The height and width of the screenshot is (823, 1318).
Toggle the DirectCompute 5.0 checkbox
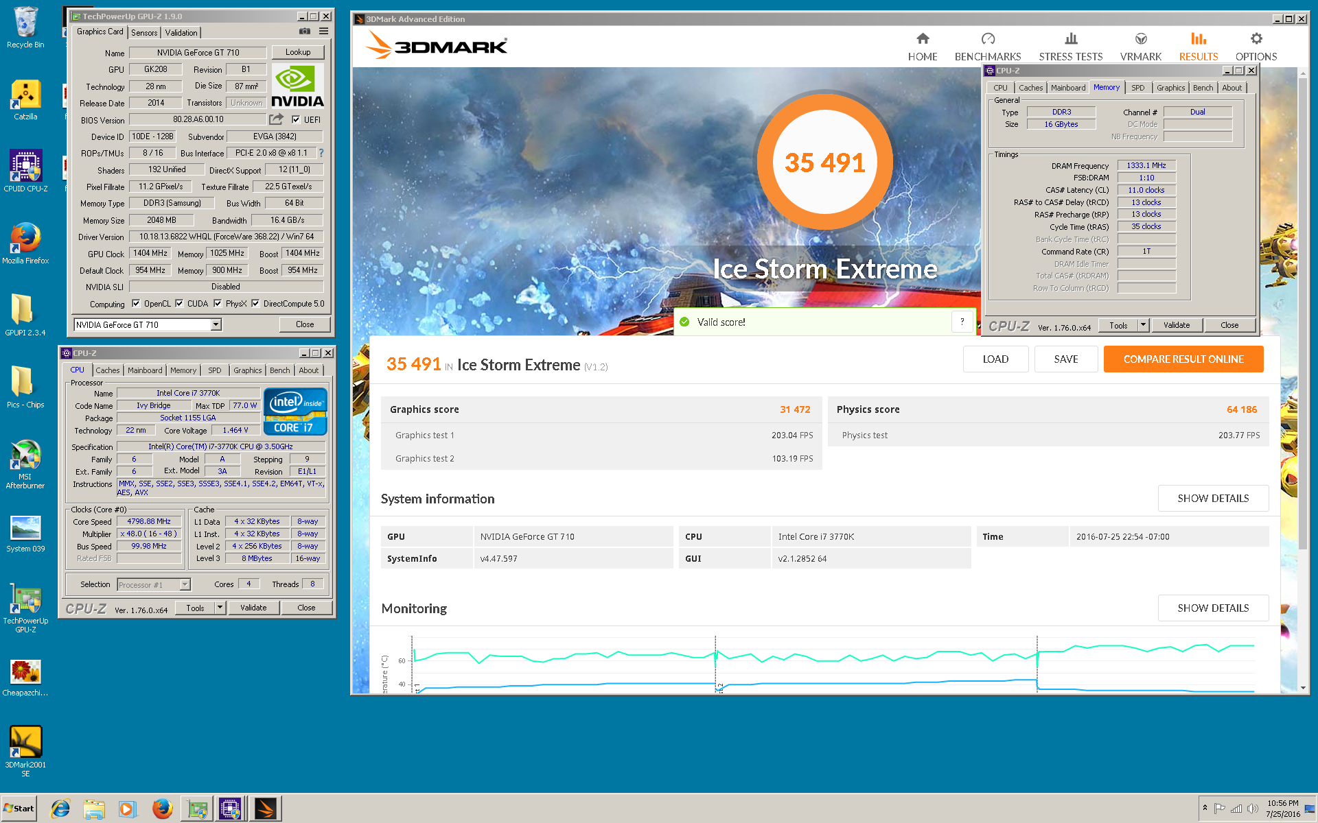pyautogui.click(x=255, y=303)
